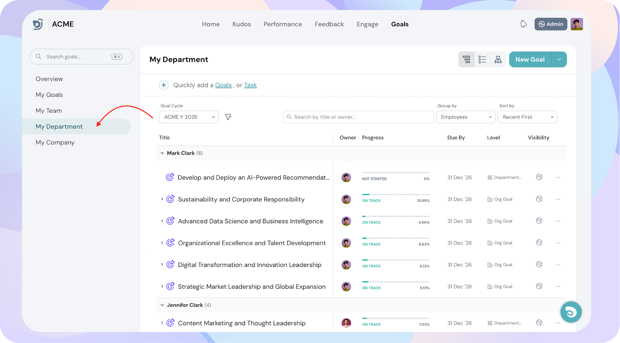The image size is (620, 343).
Task: Click the plus quick add icon
Action: [x=164, y=85]
